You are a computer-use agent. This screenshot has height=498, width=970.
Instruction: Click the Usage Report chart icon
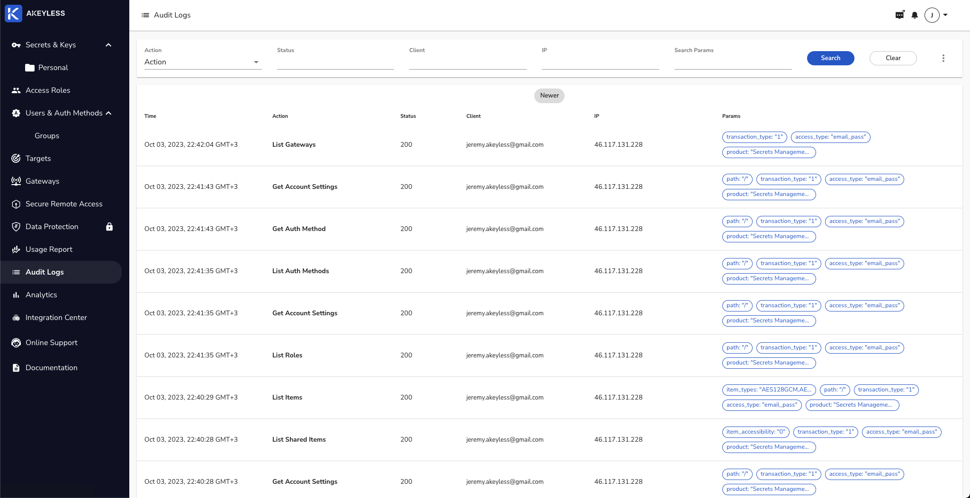tap(16, 249)
